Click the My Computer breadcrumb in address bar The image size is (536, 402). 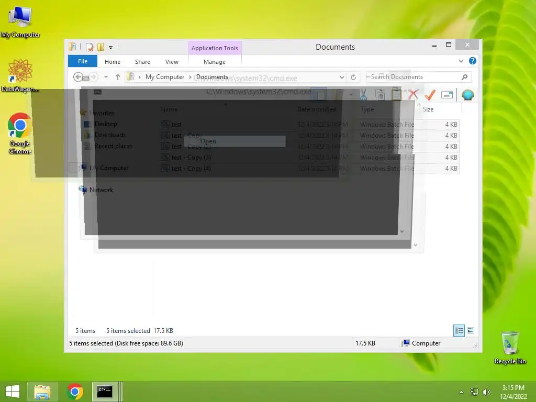click(165, 77)
